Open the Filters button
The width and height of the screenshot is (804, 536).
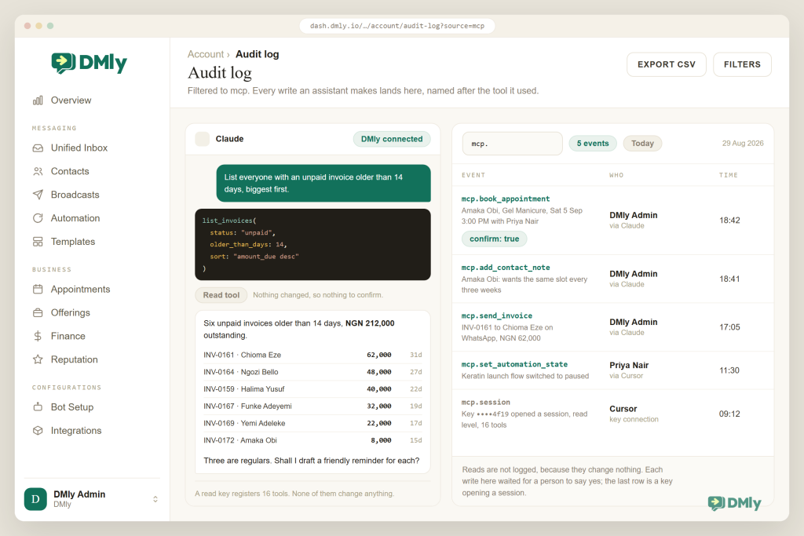coord(742,64)
